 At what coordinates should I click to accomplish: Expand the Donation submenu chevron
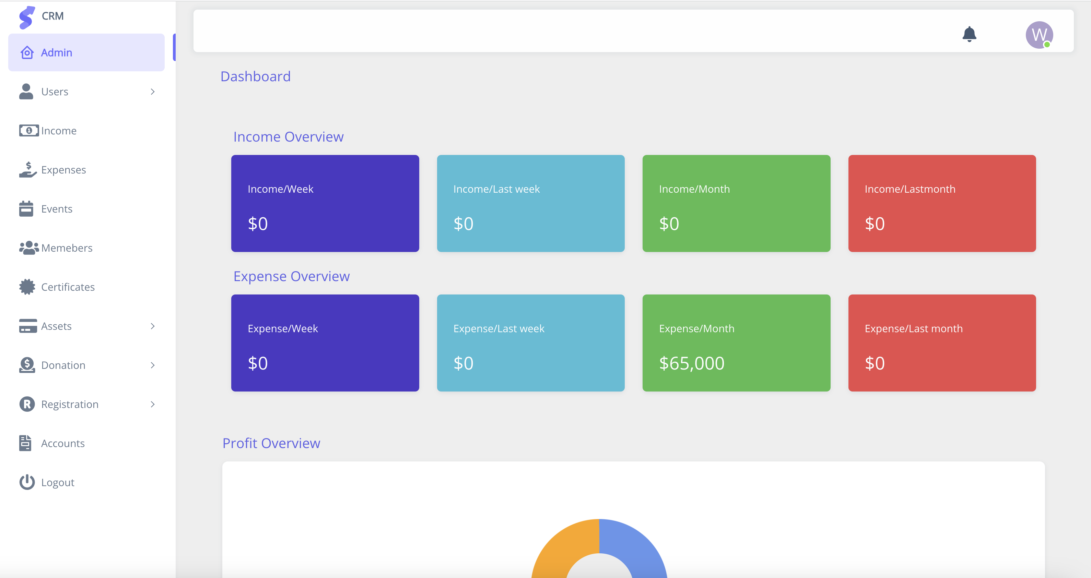pyautogui.click(x=152, y=365)
